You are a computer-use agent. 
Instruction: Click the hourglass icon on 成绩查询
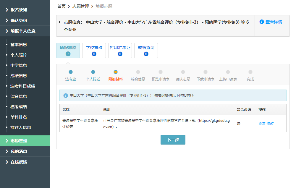click(x=146, y=54)
